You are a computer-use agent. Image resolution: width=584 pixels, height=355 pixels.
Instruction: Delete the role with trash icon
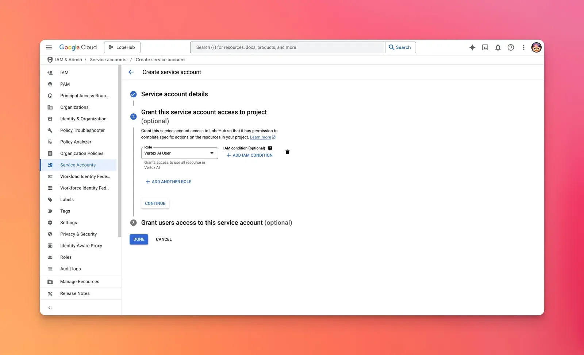(287, 152)
